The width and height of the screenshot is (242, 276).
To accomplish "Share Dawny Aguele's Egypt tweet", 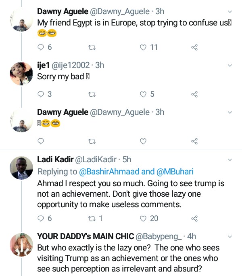I will pos(194,47).
